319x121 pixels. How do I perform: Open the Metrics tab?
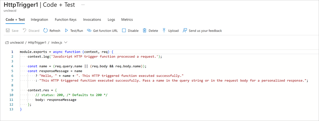click(127, 20)
